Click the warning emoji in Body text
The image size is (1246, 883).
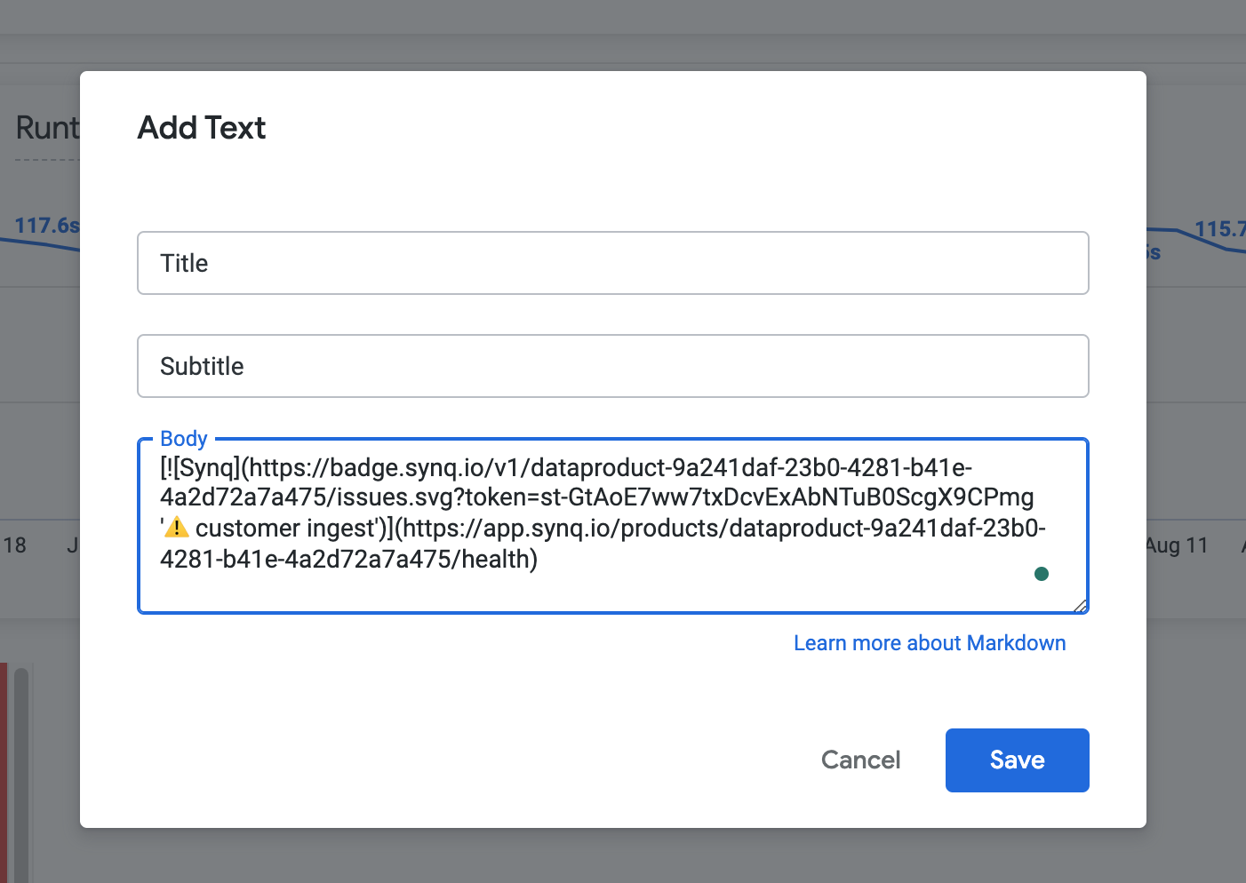(x=177, y=528)
